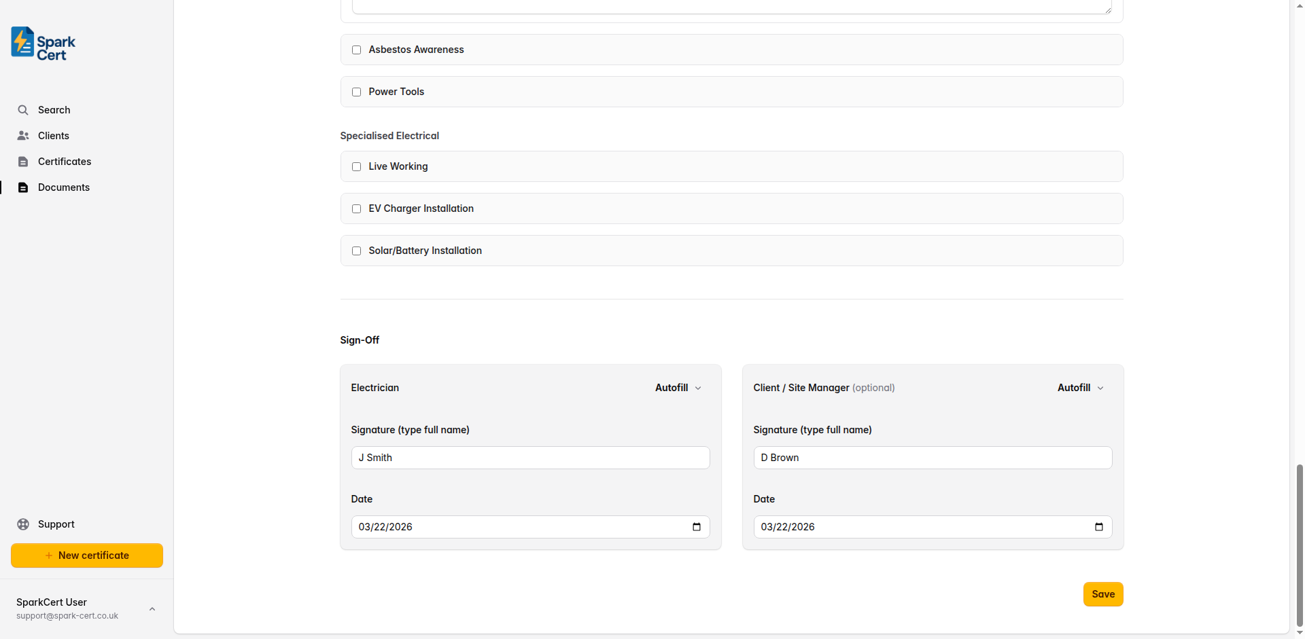Click the Support help icon
Image resolution: width=1305 pixels, height=639 pixels.
[x=22, y=524]
